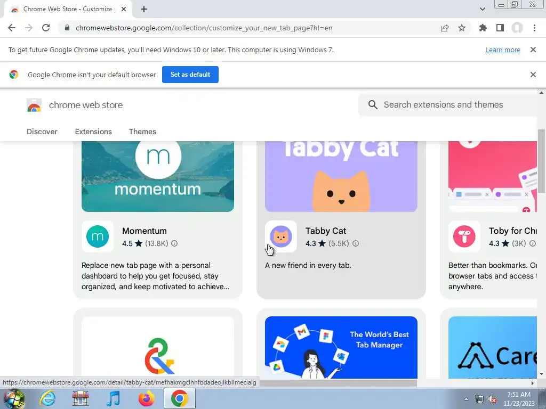The height and width of the screenshot is (409, 546).
Task: Show rating info for Momentum
Action: 174,243
